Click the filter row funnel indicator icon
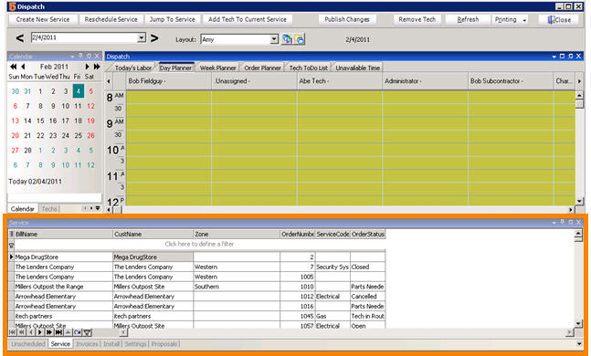Image resolution: width=591 pixels, height=356 pixels. coord(11,246)
